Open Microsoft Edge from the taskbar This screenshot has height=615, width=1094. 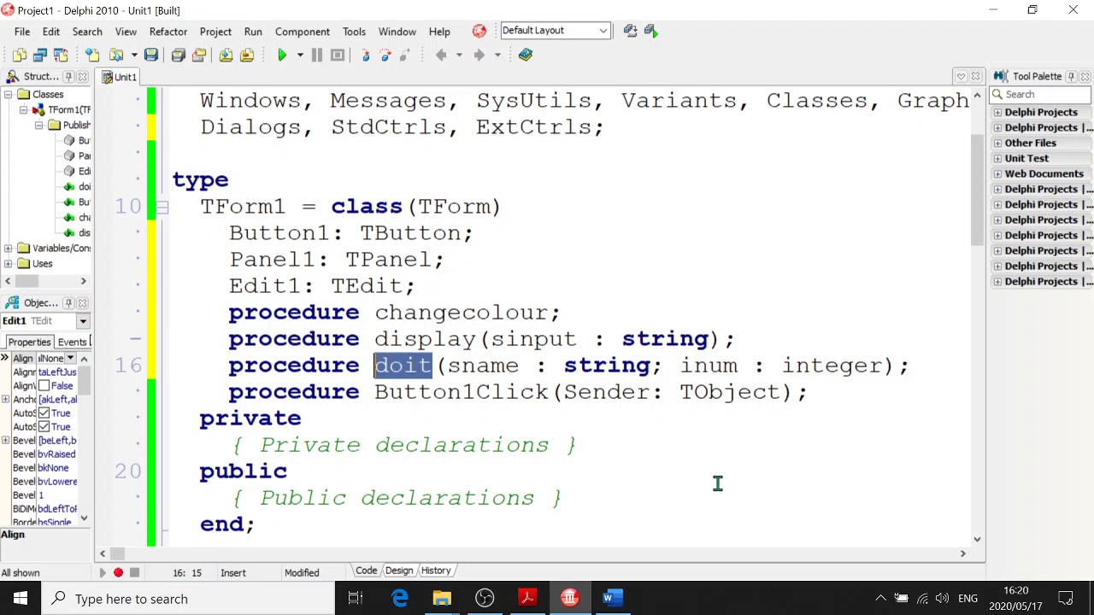tap(400, 598)
